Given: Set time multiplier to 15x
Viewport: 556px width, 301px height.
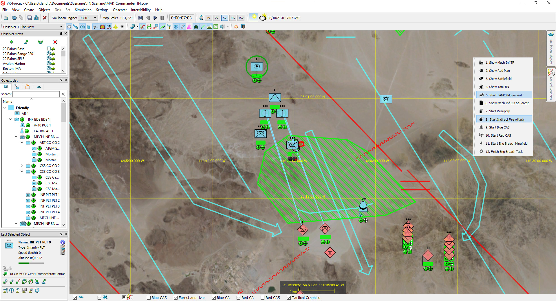Looking at the screenshot, I should tap(241, 18).
